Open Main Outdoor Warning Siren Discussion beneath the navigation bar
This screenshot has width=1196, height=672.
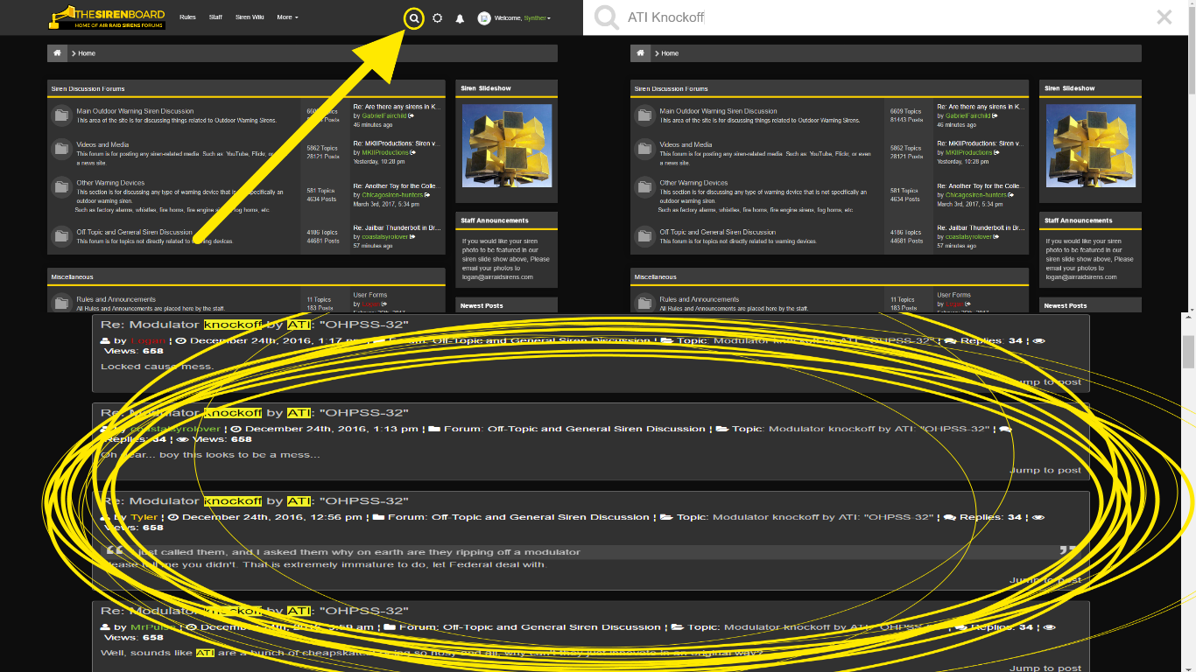[x=135, y=111]
